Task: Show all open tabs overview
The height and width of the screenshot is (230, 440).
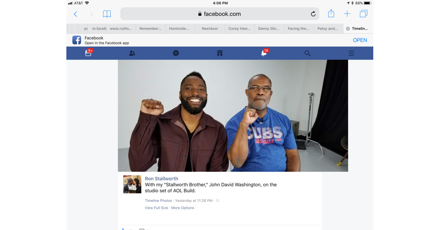Action: click(x=363, y=14)
